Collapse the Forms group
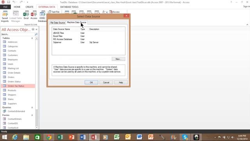 (x=32, y=115)
